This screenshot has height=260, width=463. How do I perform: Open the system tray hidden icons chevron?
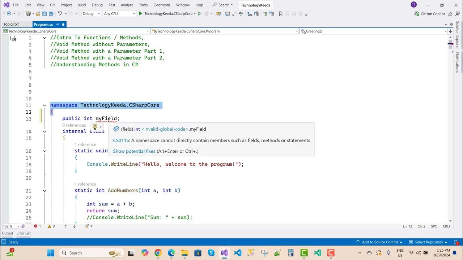[x=359, y=253]
